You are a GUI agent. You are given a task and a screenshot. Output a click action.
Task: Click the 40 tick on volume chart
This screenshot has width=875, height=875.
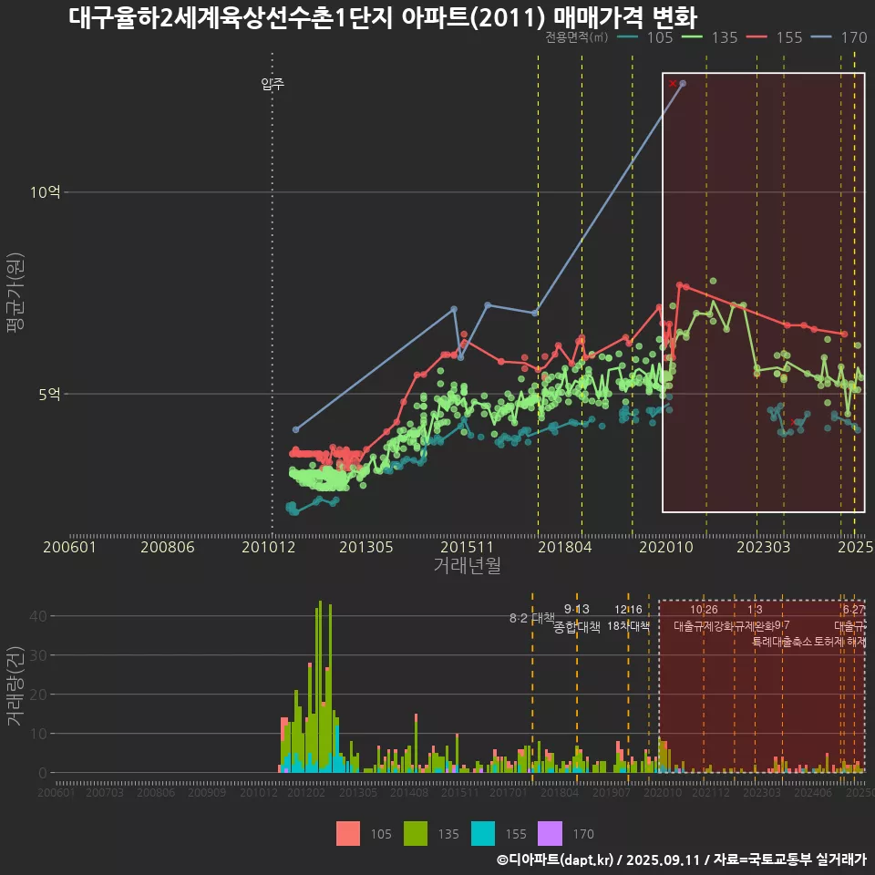pos(38,616)
